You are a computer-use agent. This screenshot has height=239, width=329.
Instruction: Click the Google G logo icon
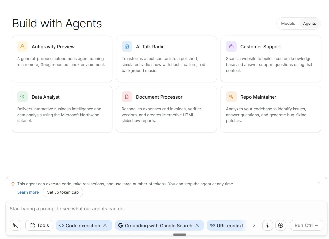pos(121,225)
